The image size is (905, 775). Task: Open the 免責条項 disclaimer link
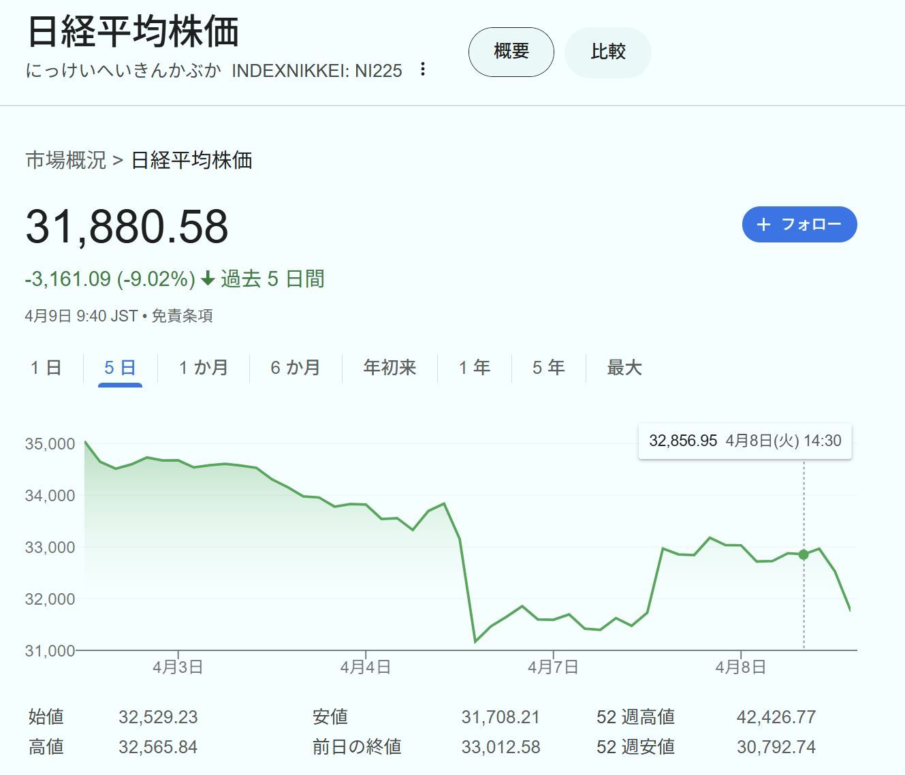[182, 316]
